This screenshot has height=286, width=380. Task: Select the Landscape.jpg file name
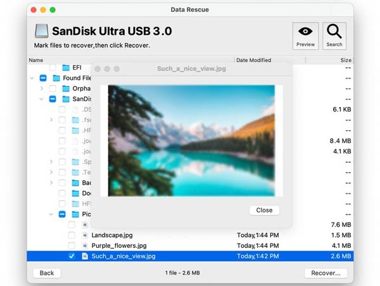point(112,235)
